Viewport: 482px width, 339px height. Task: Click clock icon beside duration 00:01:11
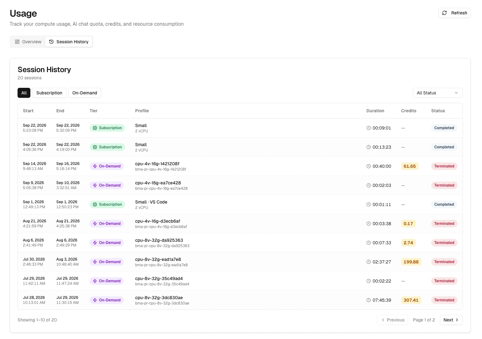click(x=369, y=204)
